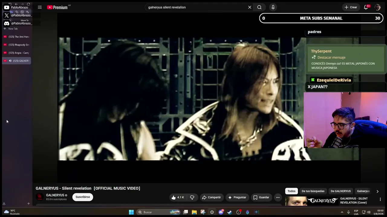Switch the ESP LAA input language
387x217 pixels.
(x=356, y=212)
